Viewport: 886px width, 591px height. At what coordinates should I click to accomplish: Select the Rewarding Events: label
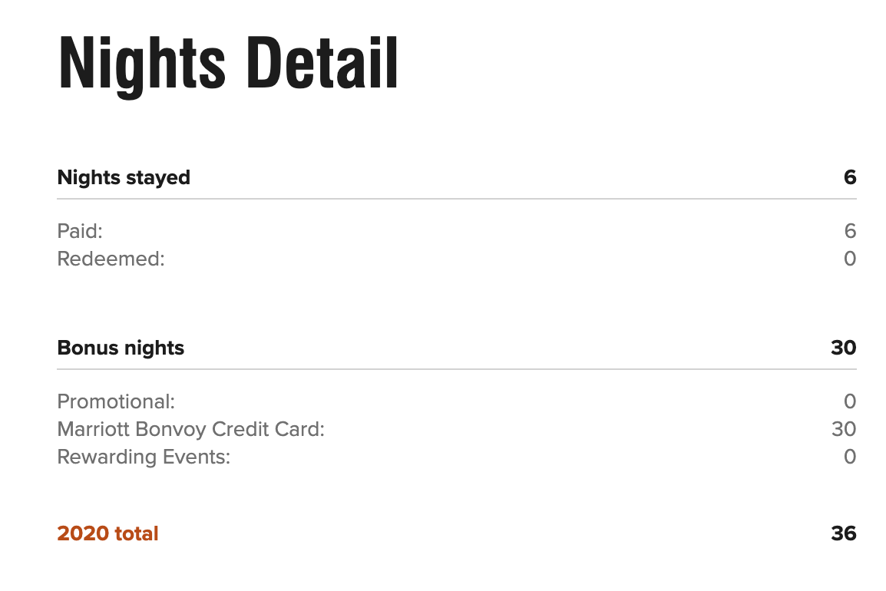(144, 457)
